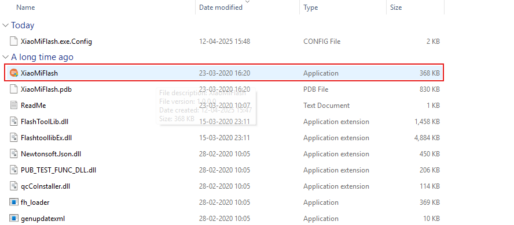514x225 pixels.
Task: Select the Newtonsoft.Json.dll file name
Action: [x=51, y=154]
